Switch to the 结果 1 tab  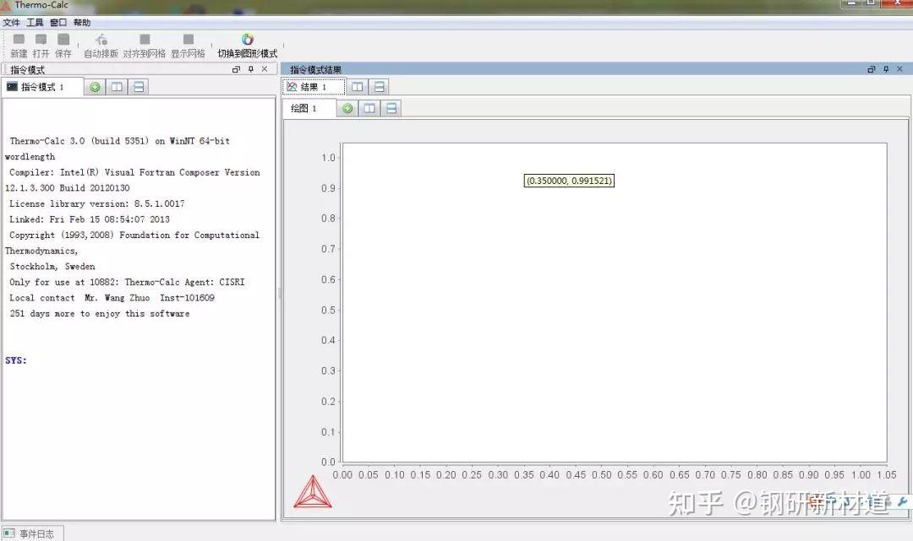tap(313, 86)
